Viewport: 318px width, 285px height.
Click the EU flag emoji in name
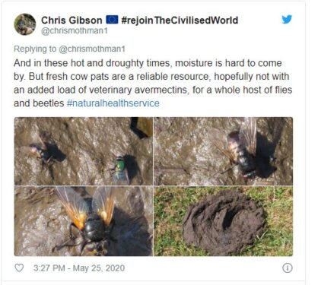pyautogui.click(x=112, y=20)
